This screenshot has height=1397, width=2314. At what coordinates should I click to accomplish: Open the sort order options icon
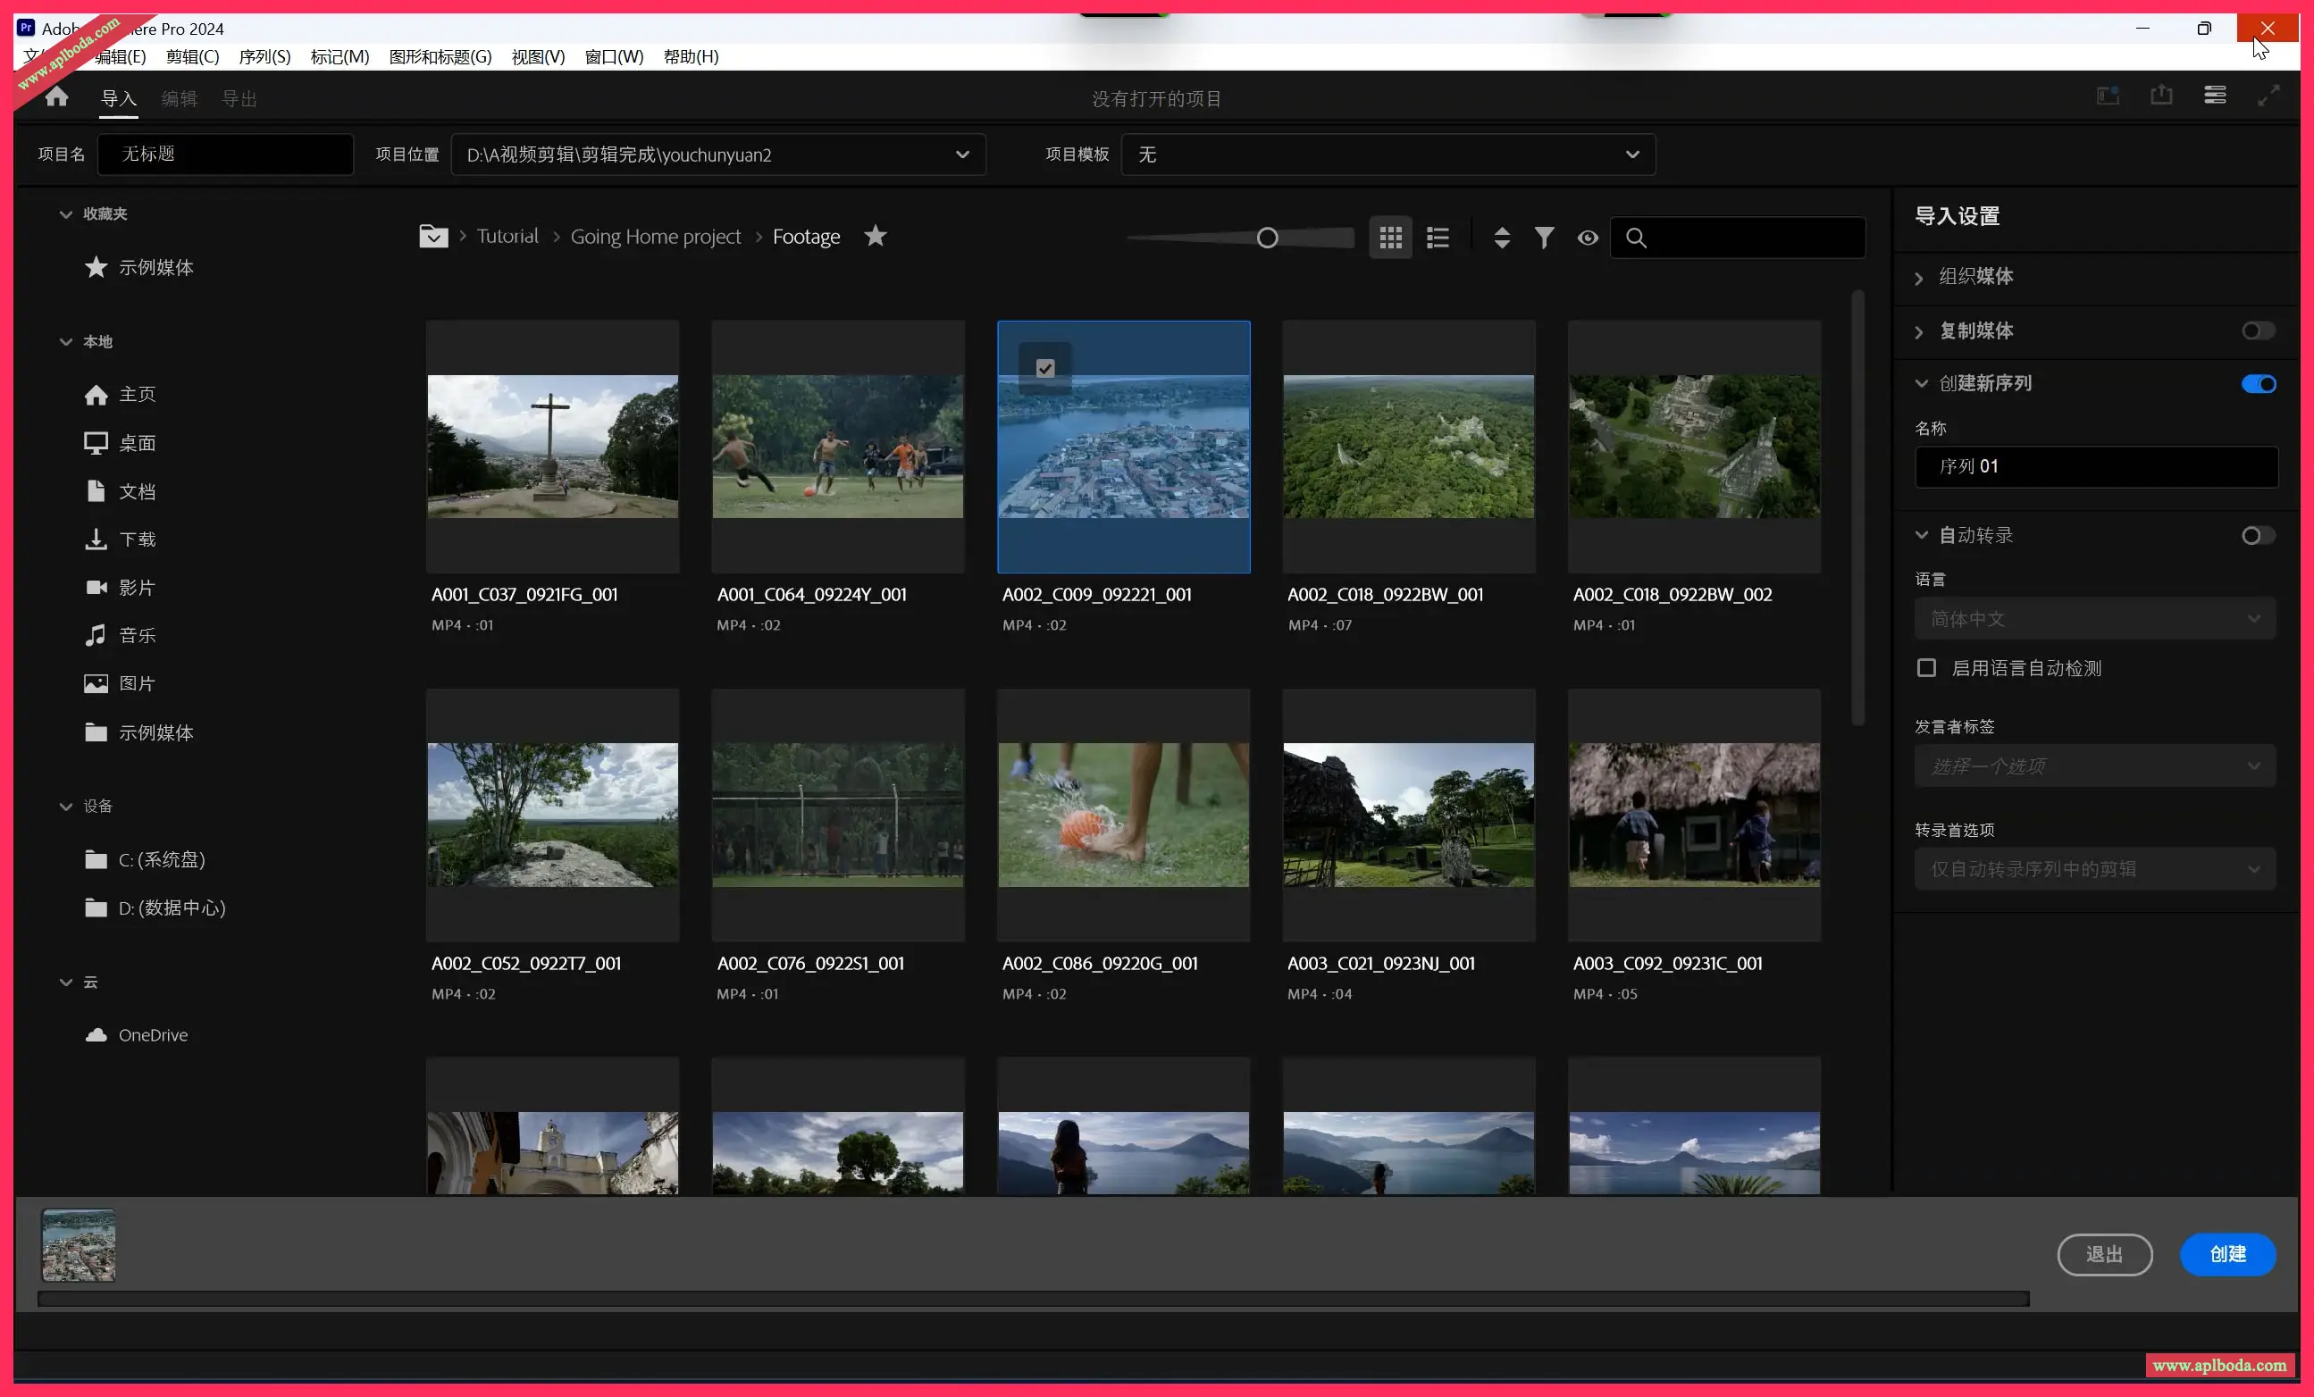pyautogui.click(x=1502, y=238)
